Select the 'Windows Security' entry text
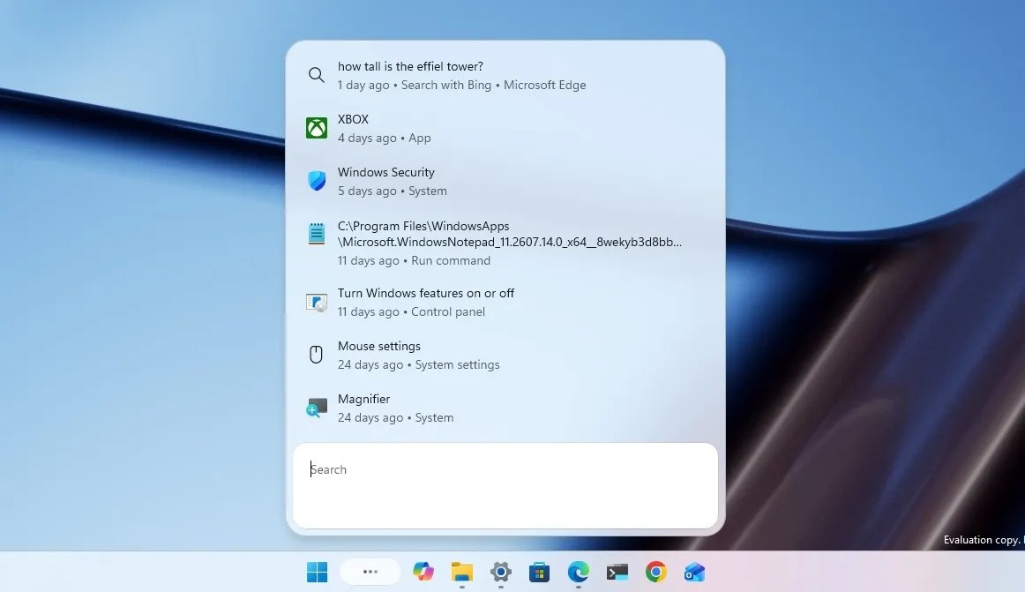 [385, 172]
